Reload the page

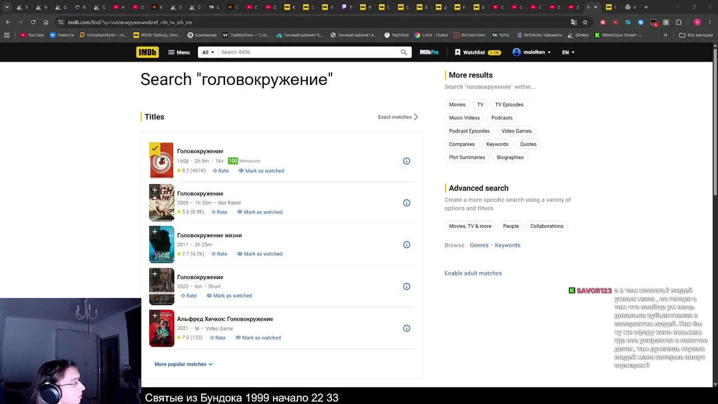pos(33,22)
